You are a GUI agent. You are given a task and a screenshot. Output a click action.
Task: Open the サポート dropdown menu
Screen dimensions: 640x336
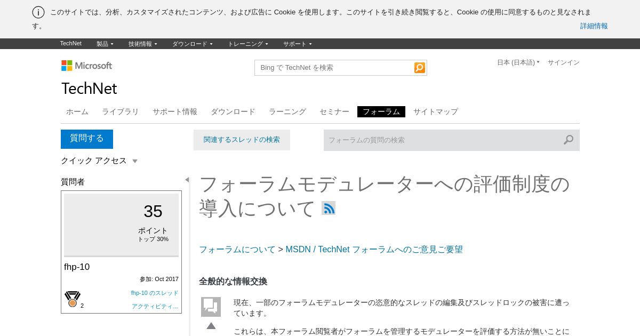(298, 44)
